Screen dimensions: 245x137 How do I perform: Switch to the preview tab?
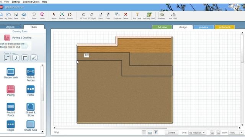click(x=204, y=27)
